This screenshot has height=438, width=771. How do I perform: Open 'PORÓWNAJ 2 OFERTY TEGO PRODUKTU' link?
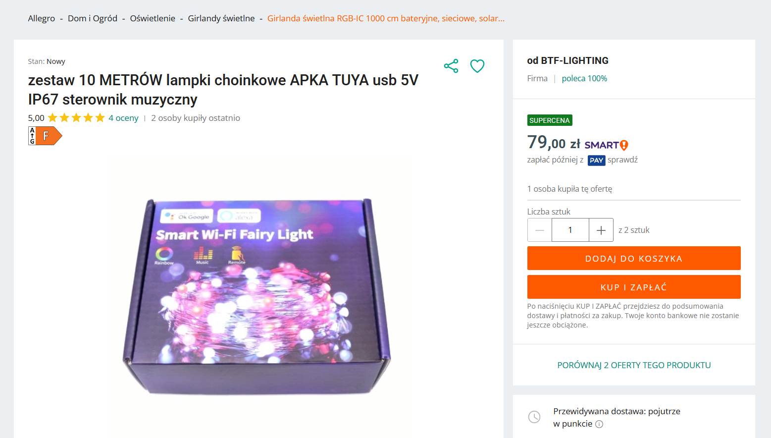(634, 365)
